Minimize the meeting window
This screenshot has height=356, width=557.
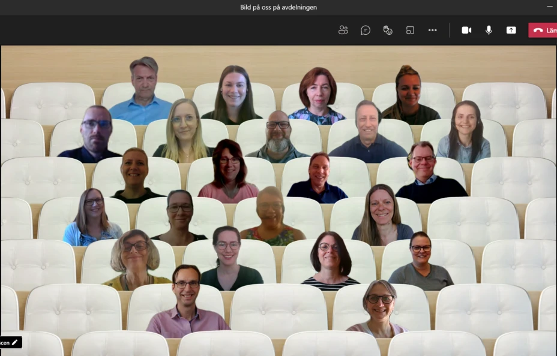(549, 7)
